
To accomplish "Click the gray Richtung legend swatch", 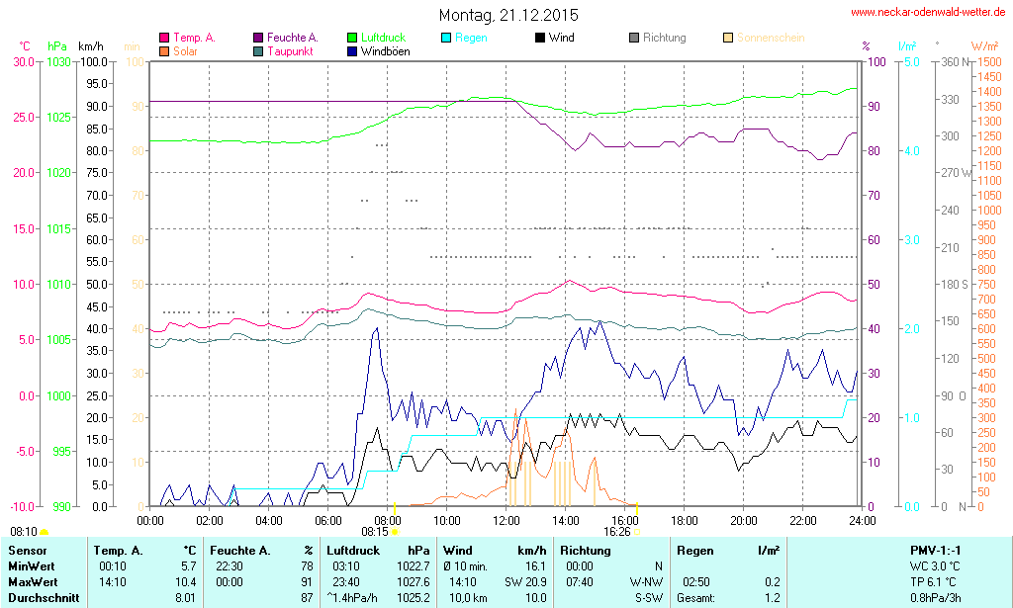I will point(634,38).
